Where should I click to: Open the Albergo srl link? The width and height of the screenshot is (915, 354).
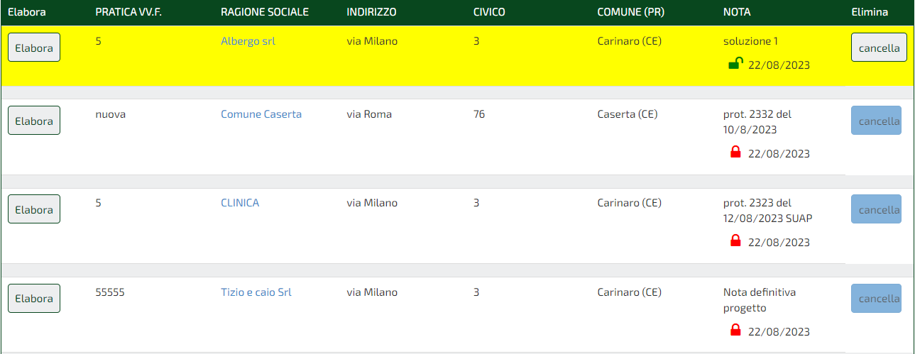[x=248, y=41]
